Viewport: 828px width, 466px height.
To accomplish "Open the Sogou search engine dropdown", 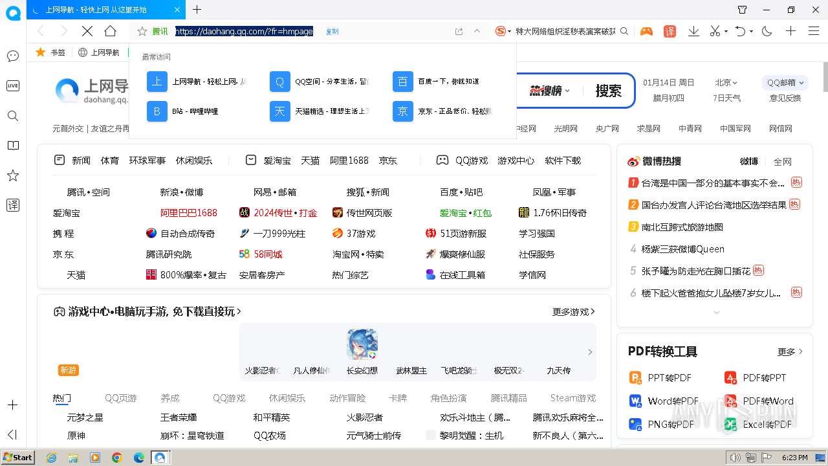I will (x=503, y=31).
